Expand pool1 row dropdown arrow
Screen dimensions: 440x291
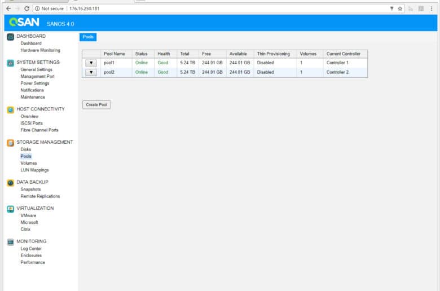tap(91, 63)
